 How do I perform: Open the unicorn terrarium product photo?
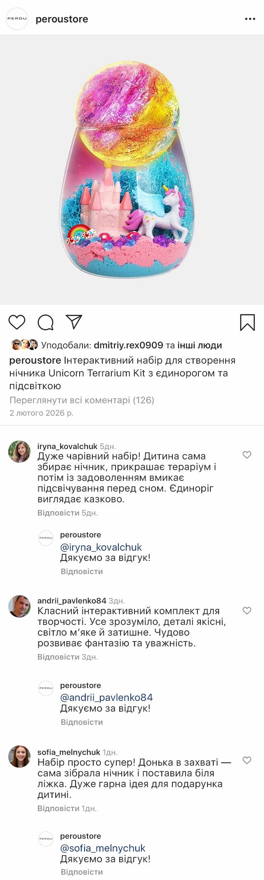[132, 169]
